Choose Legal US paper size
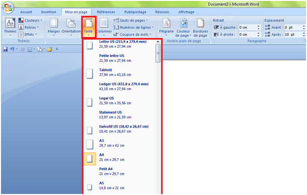307x195 pixels. pos(120,101)
